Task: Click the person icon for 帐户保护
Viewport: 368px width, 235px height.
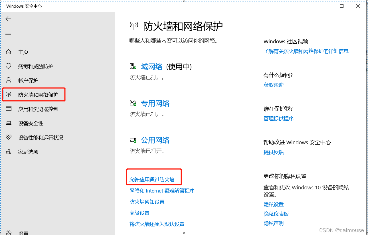Action: tap(9, 80)
